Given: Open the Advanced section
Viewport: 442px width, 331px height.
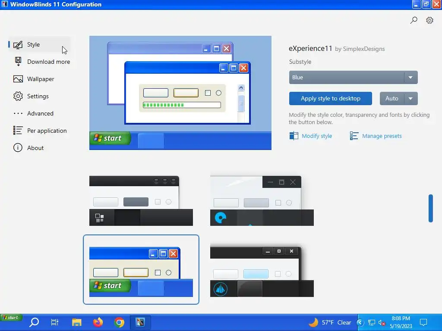Looking at the screenshot, I should 40,113.
